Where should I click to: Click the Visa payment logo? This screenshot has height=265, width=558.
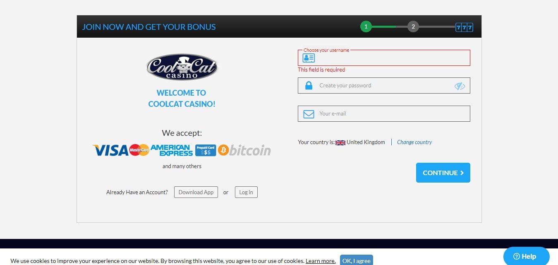(110, 150)
